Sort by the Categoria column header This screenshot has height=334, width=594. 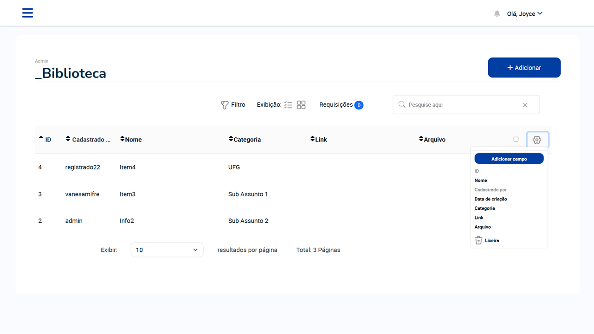(x=245, y=139)
